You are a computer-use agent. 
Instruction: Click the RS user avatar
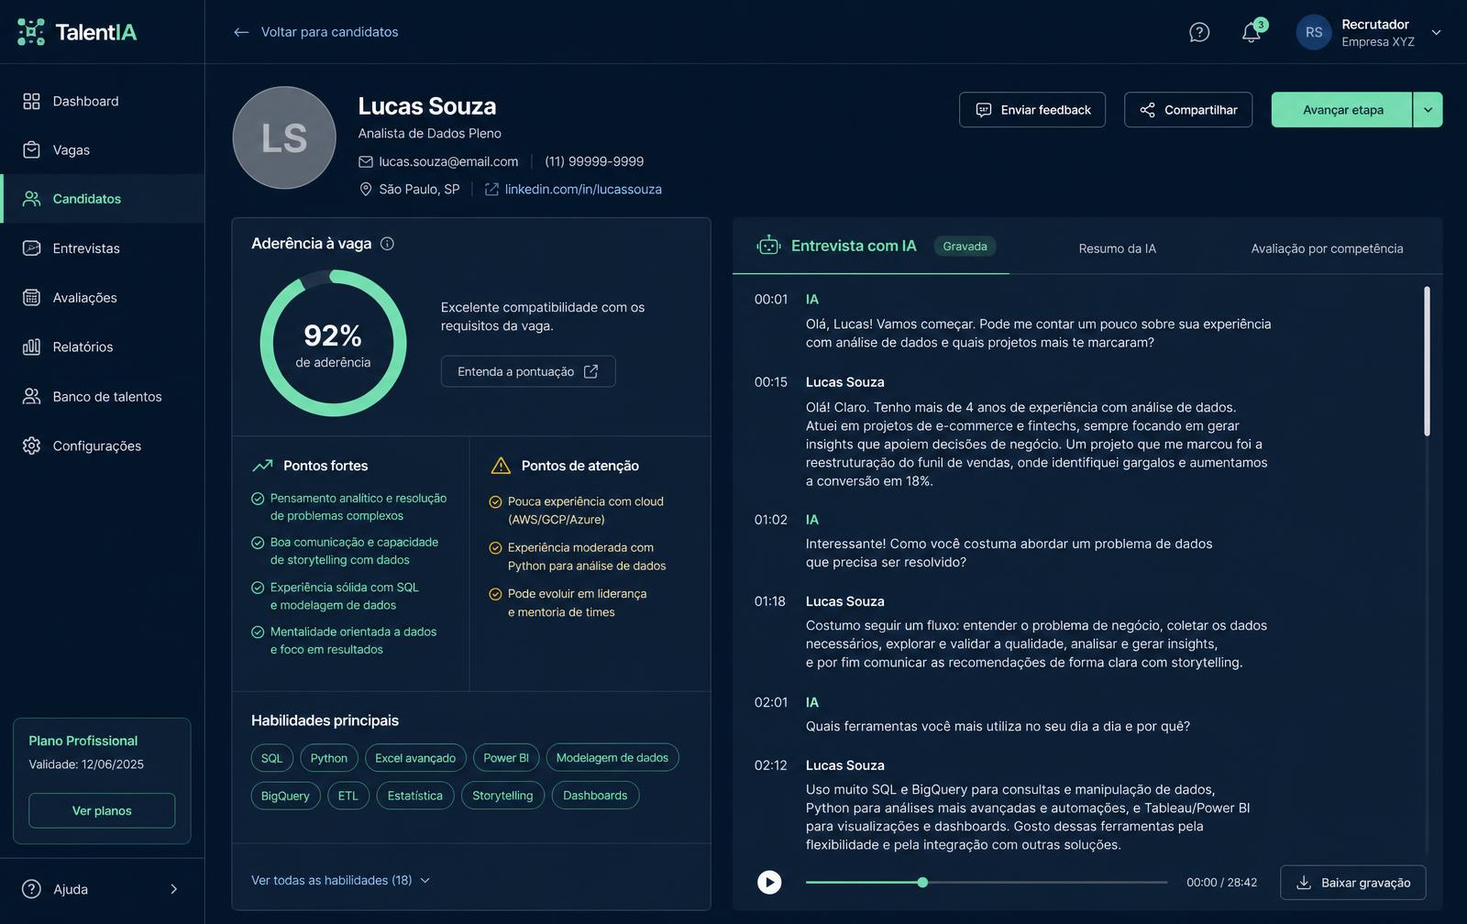pos(1314,32)
